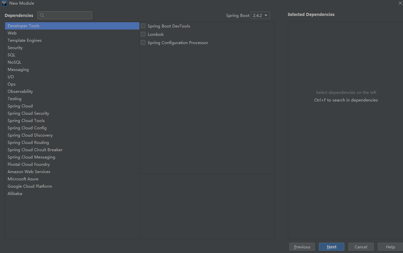Screen dimensions: 403x253
Task: Select Pivotal Cloud Foundry category
Action: pyautogui.click(x=72, y=164)
